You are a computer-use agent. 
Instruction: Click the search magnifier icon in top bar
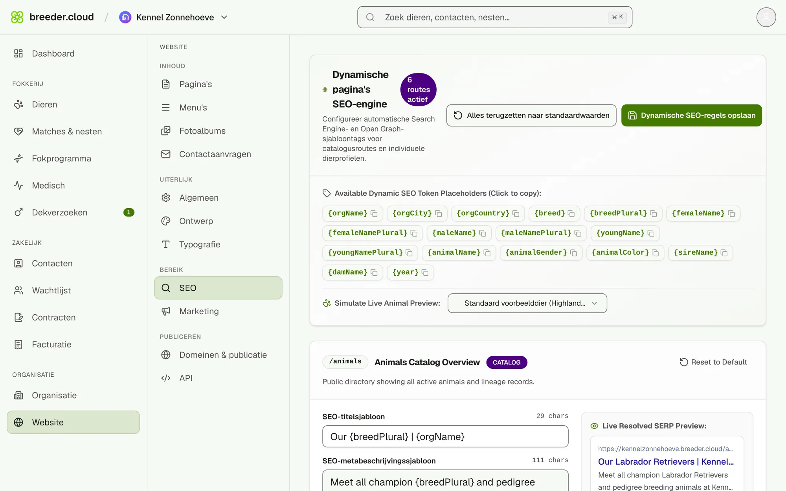pos(370,17)
